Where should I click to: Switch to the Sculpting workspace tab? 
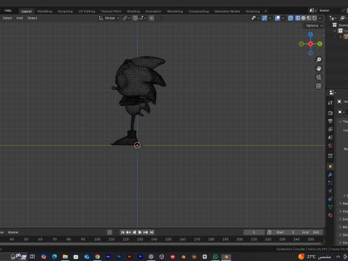[65, 12]
